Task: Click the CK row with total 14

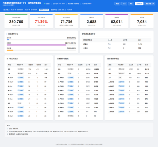Action: pyautogui.click(x=79, y=116)
